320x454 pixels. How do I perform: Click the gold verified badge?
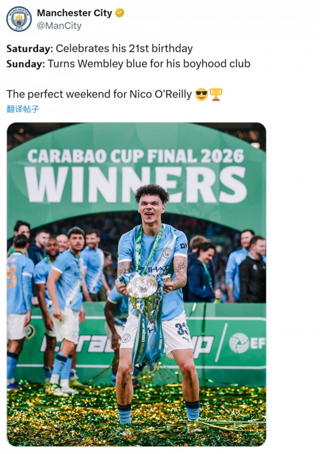[120, 13]
